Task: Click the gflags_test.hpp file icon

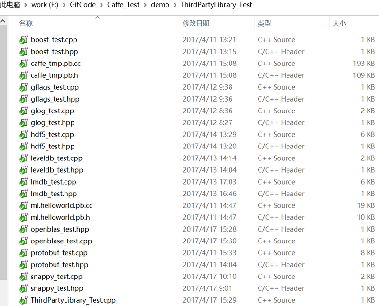Action: tap(23, 99)
